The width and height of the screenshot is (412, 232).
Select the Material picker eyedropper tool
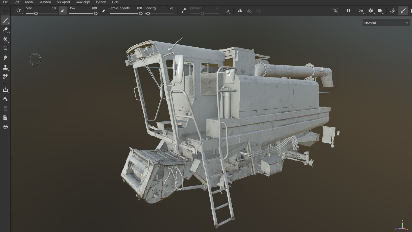(5, 76)
